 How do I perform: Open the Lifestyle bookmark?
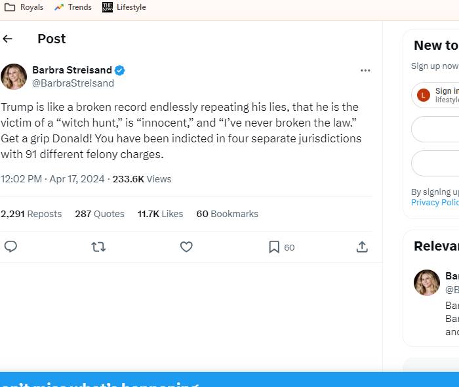click(x=124, y=7)
